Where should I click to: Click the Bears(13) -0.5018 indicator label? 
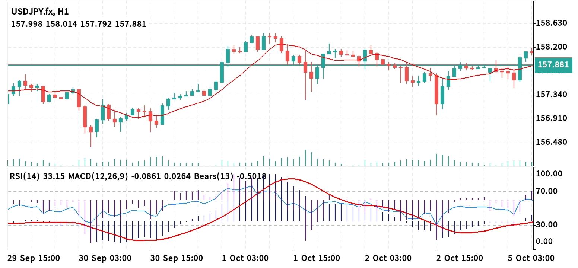231,176
